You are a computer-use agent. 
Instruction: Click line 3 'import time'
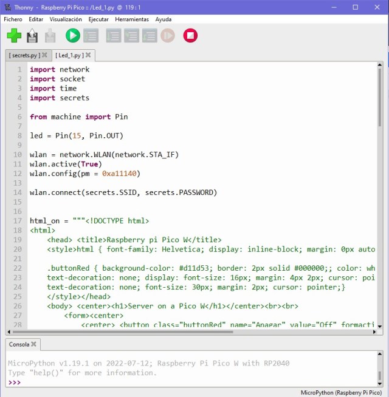(x=53, y=89)
